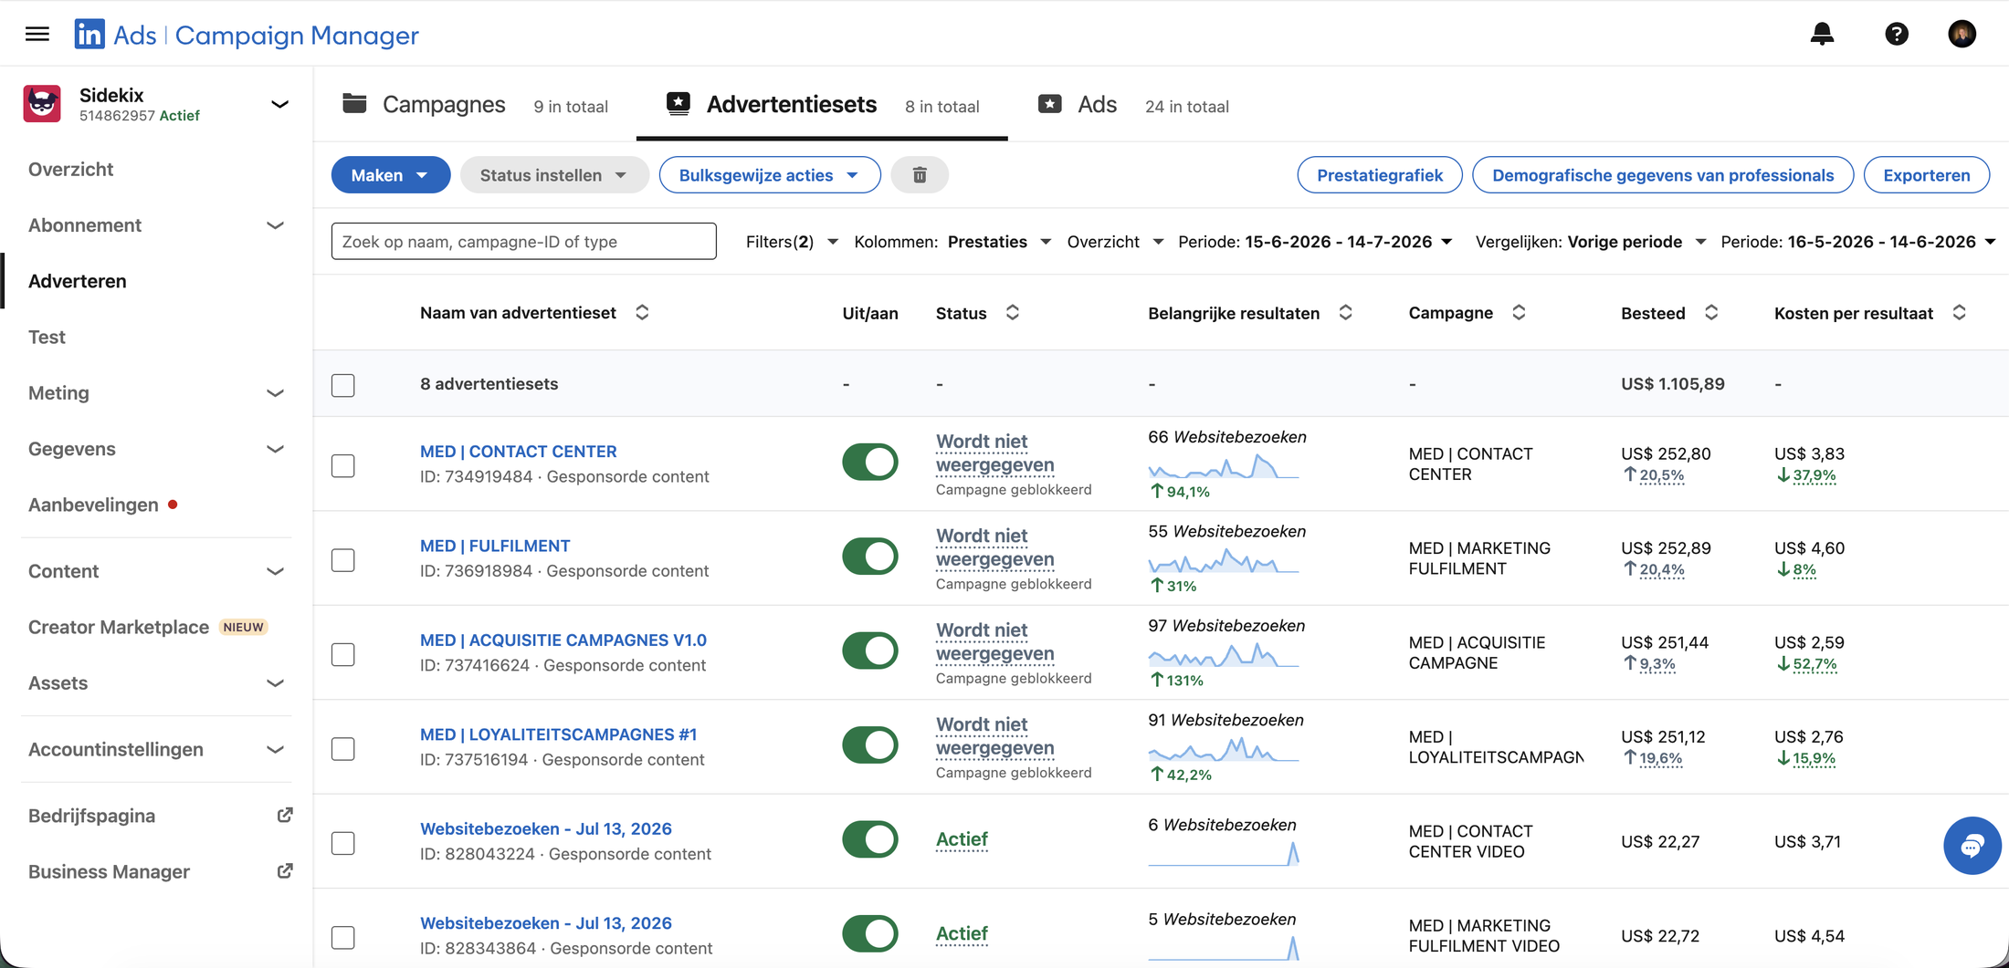Open ad set ID 828043224 name link
Viewport: 2009px width, 968px height.
click(545, 829)
